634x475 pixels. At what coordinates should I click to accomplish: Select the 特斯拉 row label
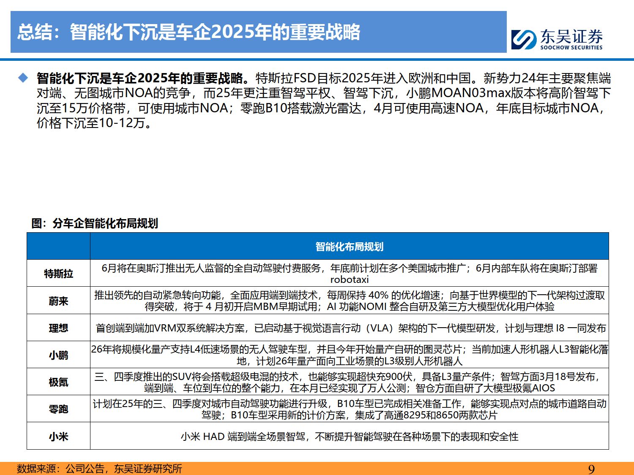click(x=58, y=274)
